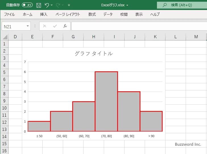Open the 表示 tab
Image resolution: width=207 pixels, height=154 pixels.
(x=139, y=14)
